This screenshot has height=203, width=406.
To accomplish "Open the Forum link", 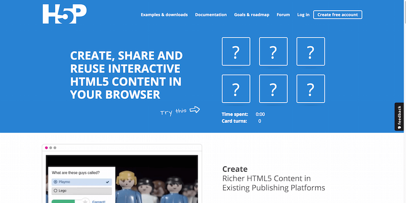I will (x=283, y=15).
